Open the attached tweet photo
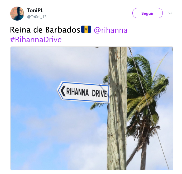 pyautogui.click(x=92, y=108)
